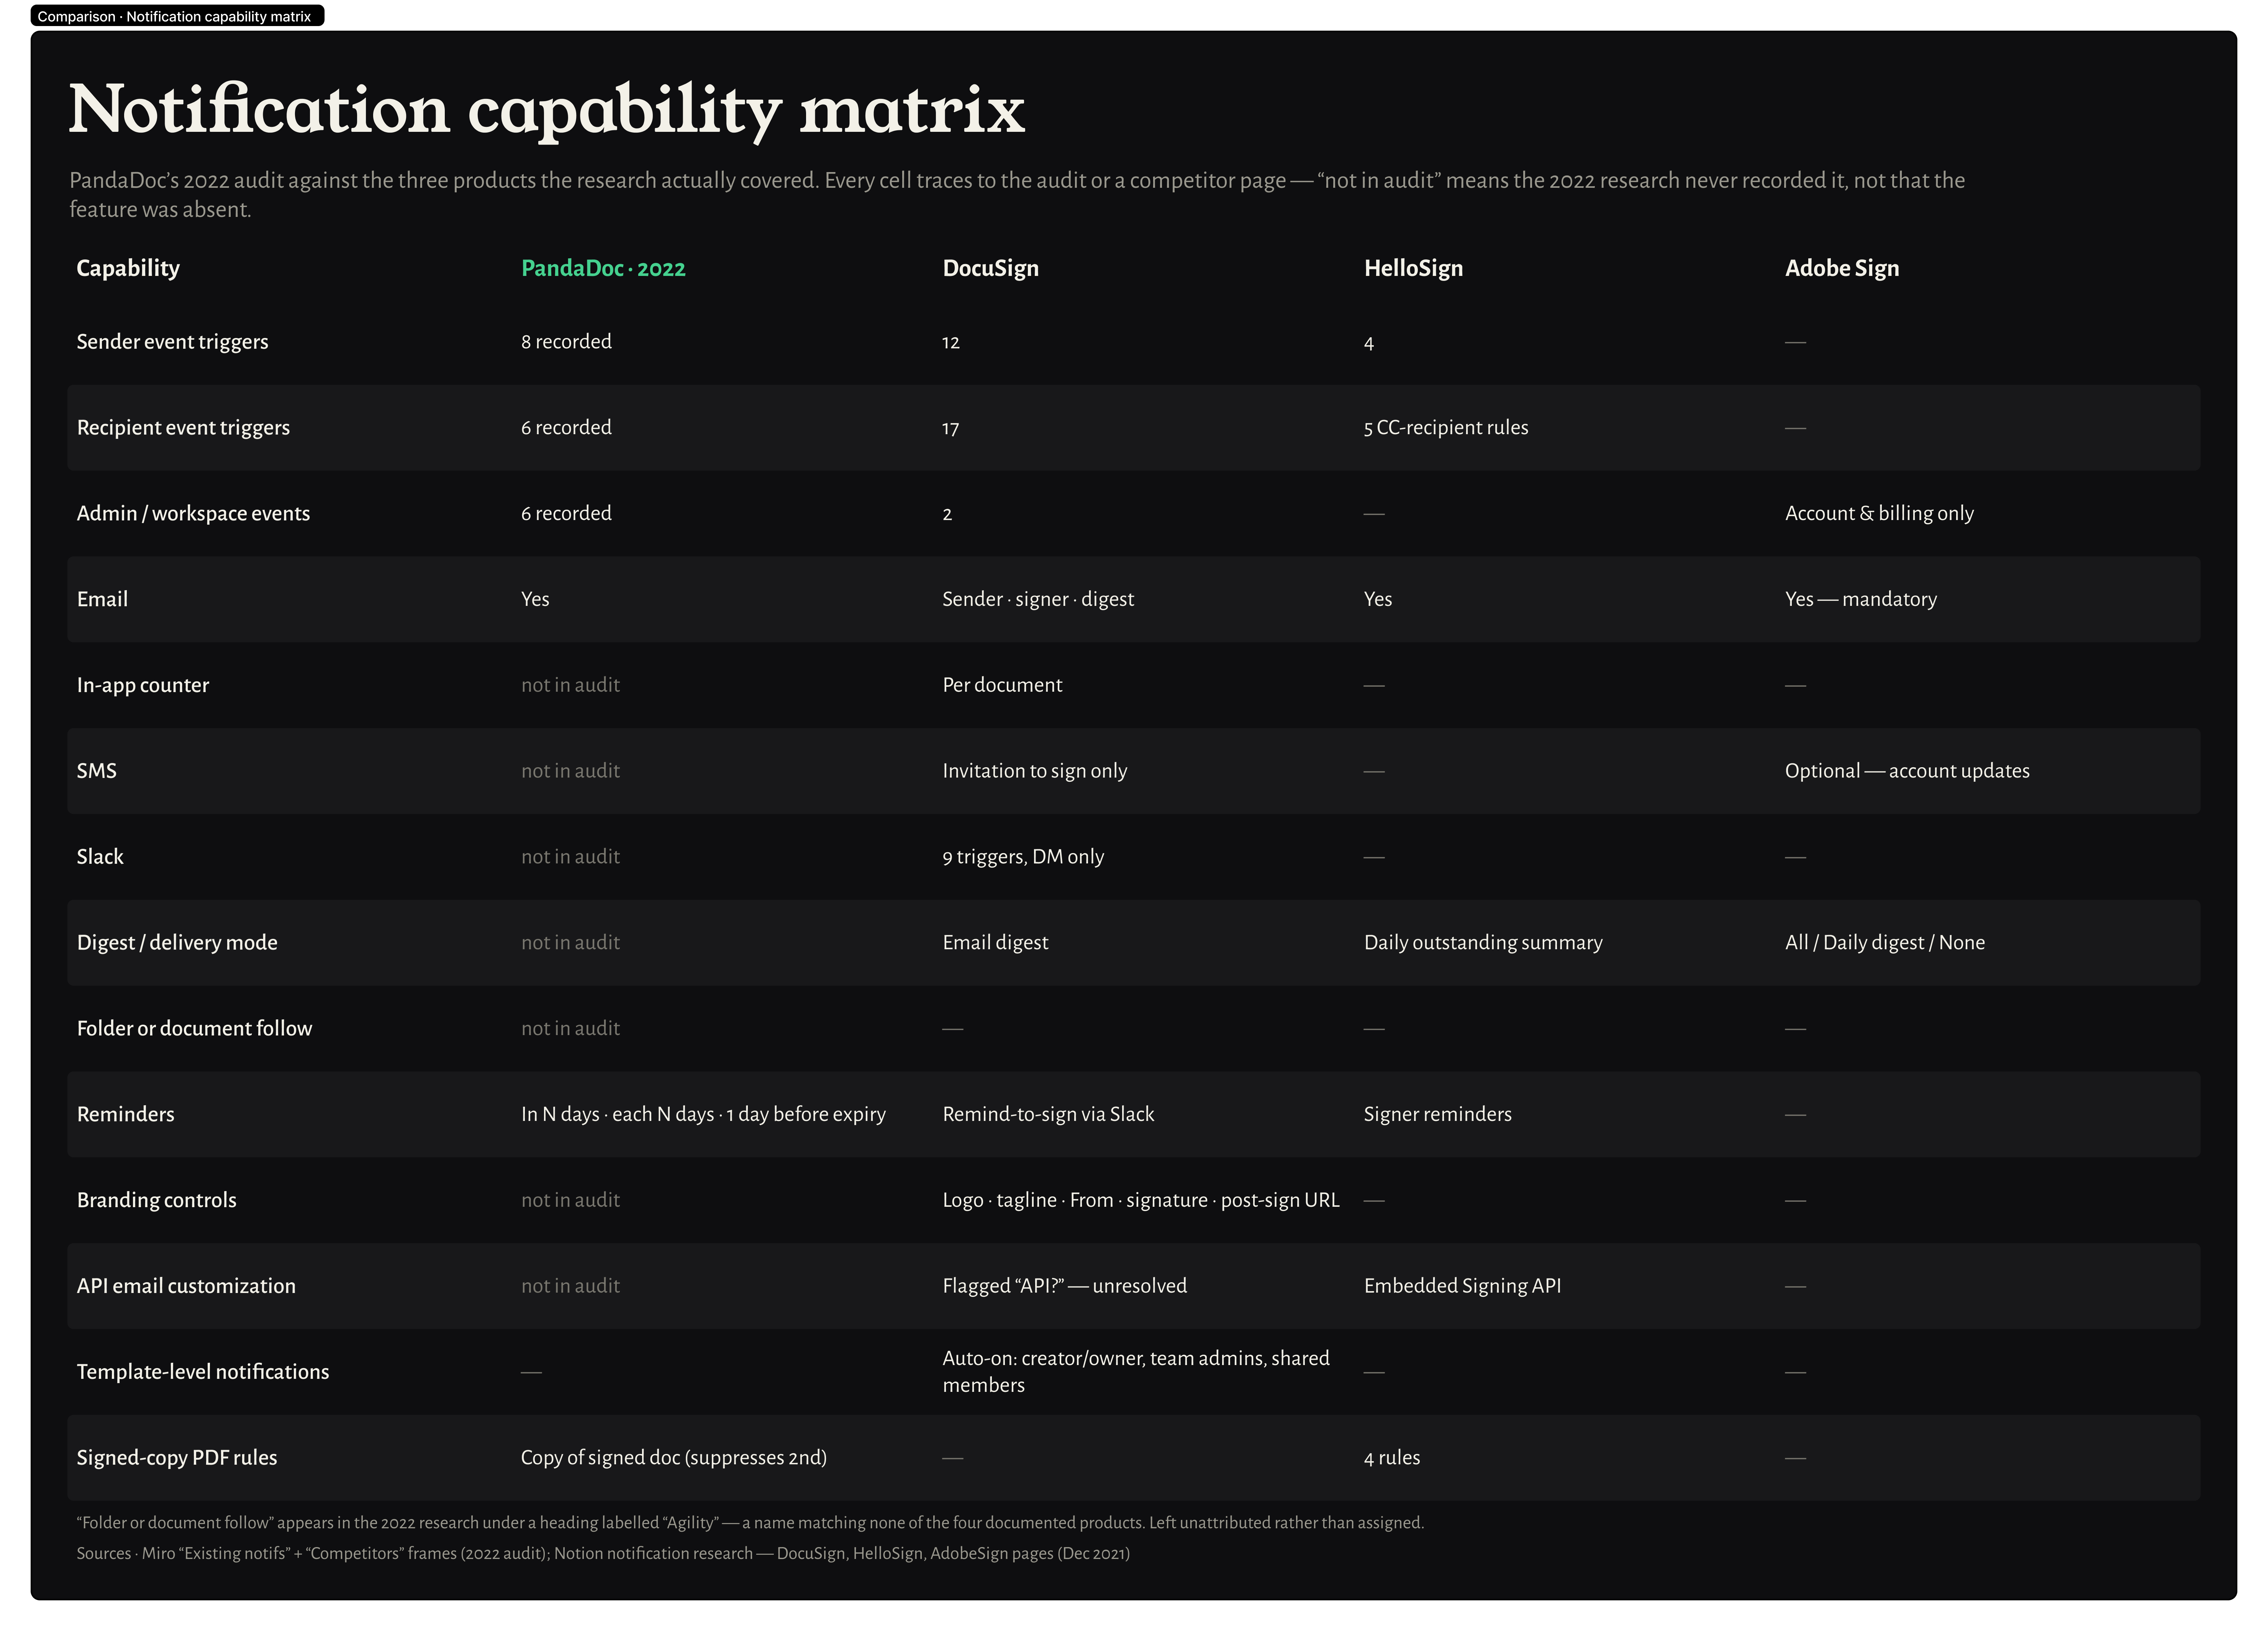Screen dimensions: 2268x1631
Task: Click the 'In-app counter' row label
Action: pyautogui.click(x=143, y=686)
